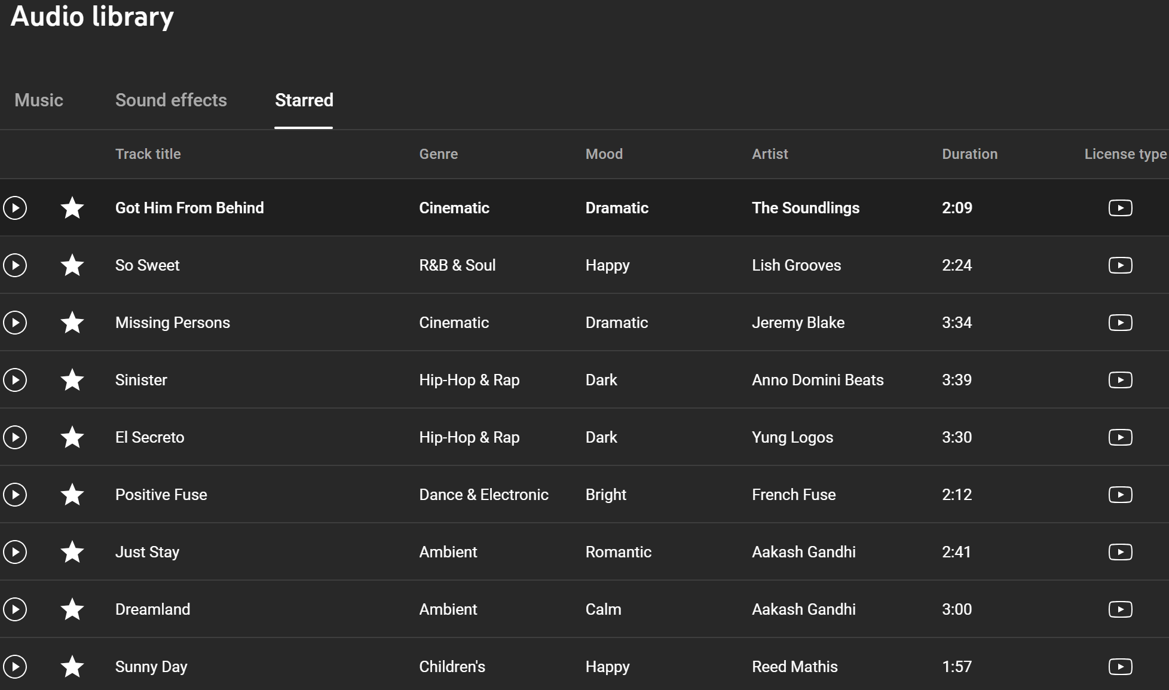Play the track Got Him From Behind

coord(15,208)
